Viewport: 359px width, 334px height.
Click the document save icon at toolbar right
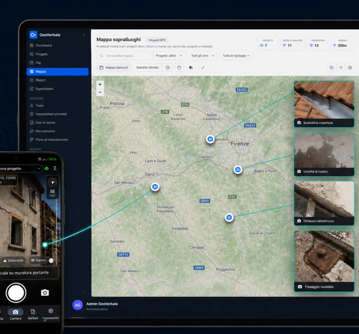(x=332, y=68)
